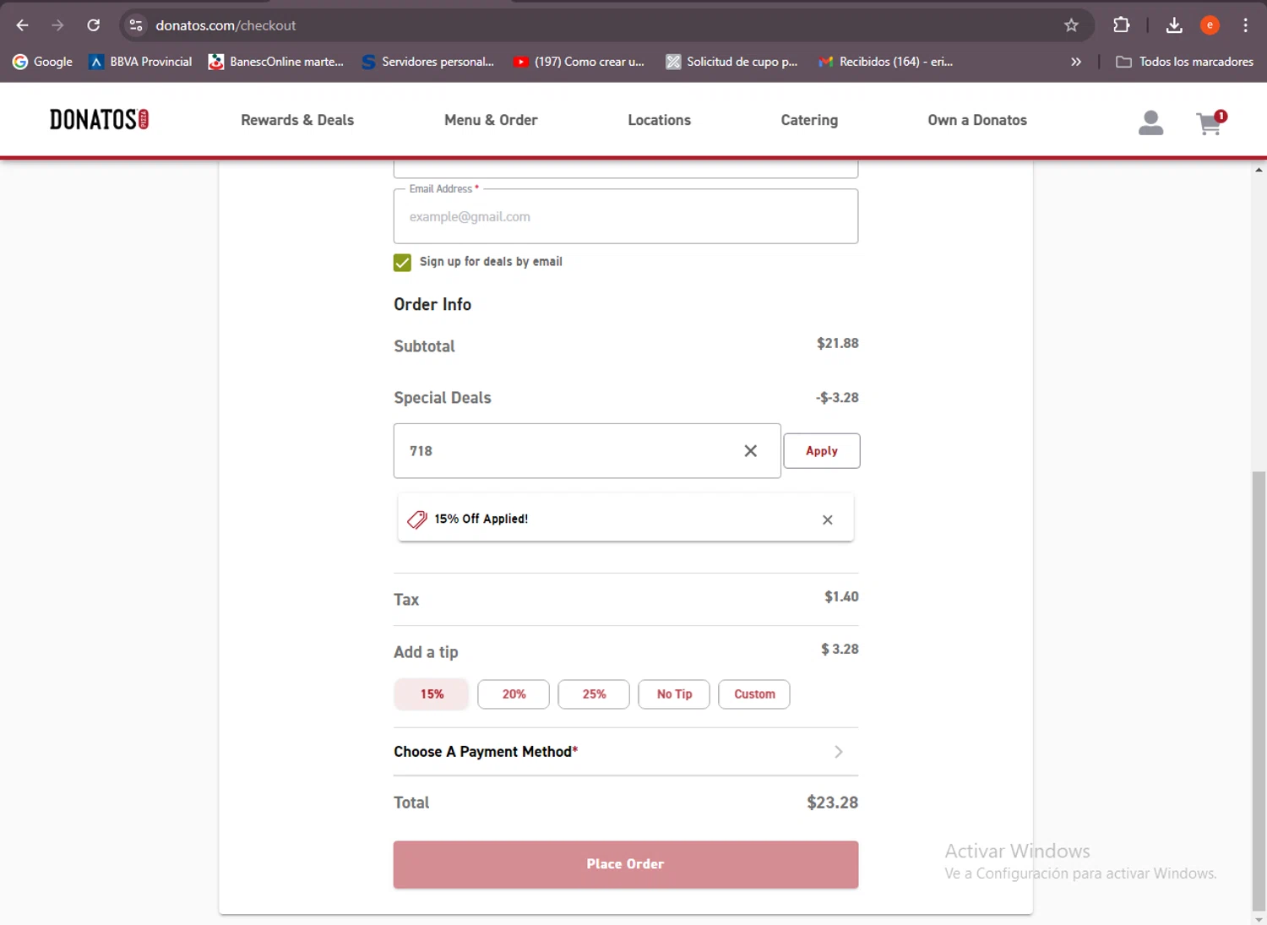Open the Google bookmark
The width and height of the screenshot is (1267, 925).
[x=42, y=62]
